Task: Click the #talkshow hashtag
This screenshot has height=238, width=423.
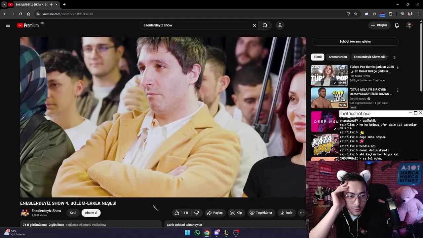Action: coord(99,225)
